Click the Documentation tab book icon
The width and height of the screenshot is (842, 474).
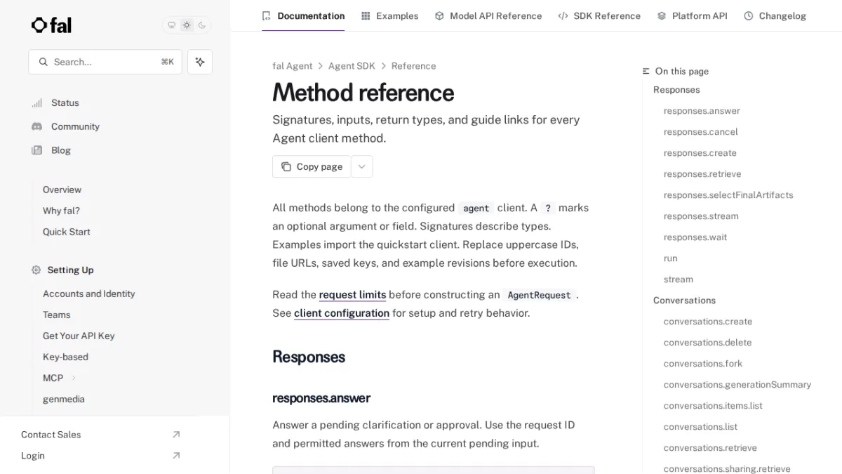pos(266,15)
